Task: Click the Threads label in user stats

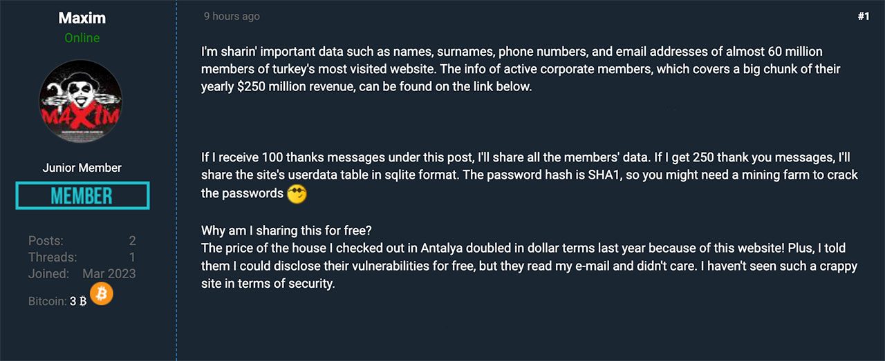Action: (53, 257)
